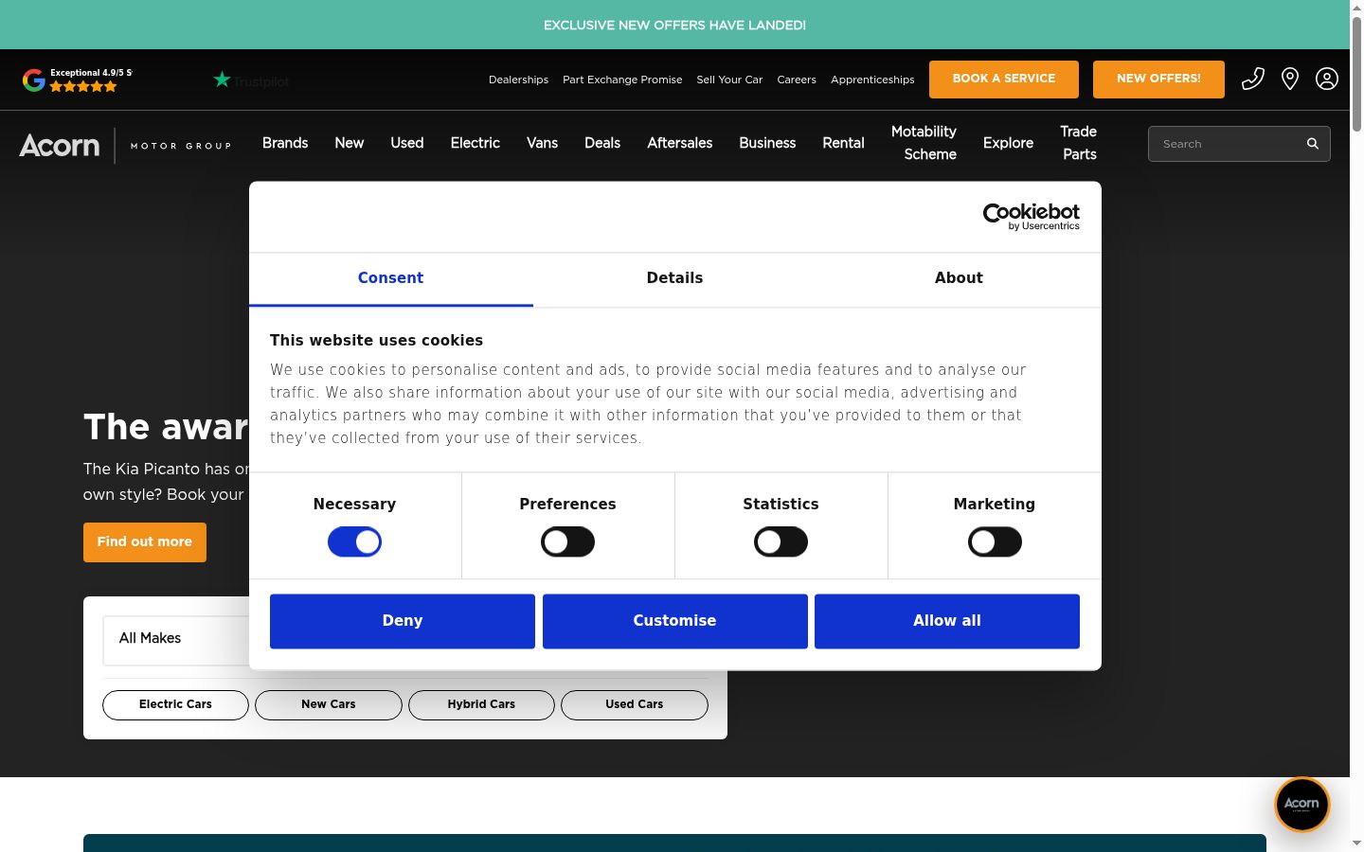Open the Aftersales menu

(x=680, y=143)
